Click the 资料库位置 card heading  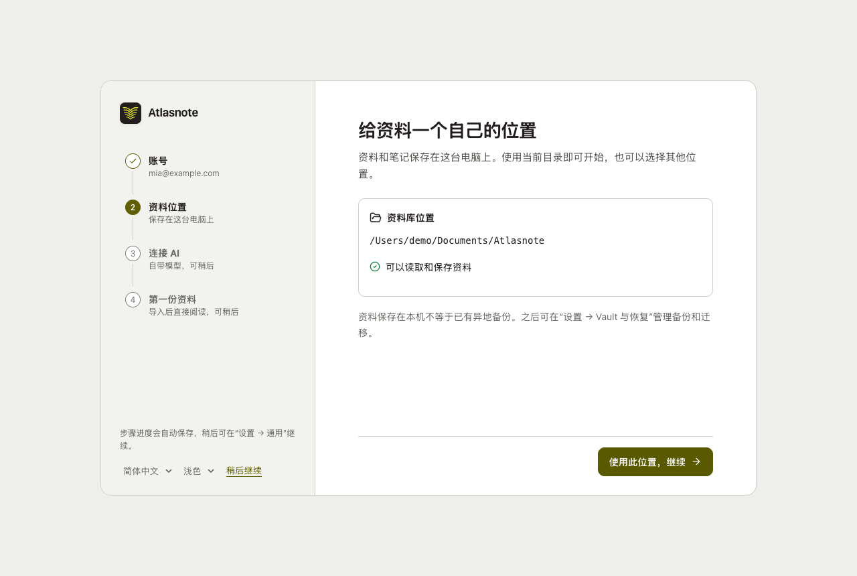click(410, 218)
